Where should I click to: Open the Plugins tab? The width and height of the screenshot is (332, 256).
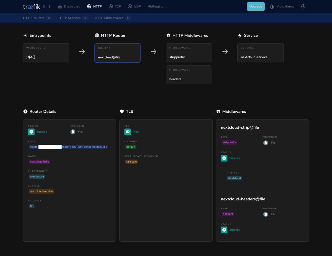(x=155, y=6)
